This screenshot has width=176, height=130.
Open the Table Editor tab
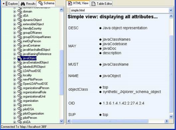101,4
